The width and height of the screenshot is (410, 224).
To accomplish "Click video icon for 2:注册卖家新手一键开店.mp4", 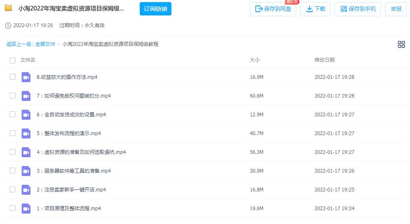I will (x=26, y=190).
